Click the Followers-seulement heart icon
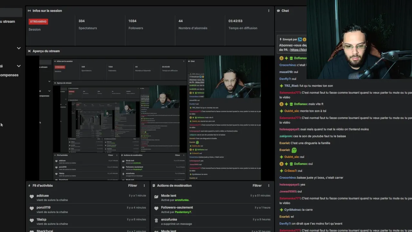The width and height of the screenshot is (412, 232). [156, 208]
